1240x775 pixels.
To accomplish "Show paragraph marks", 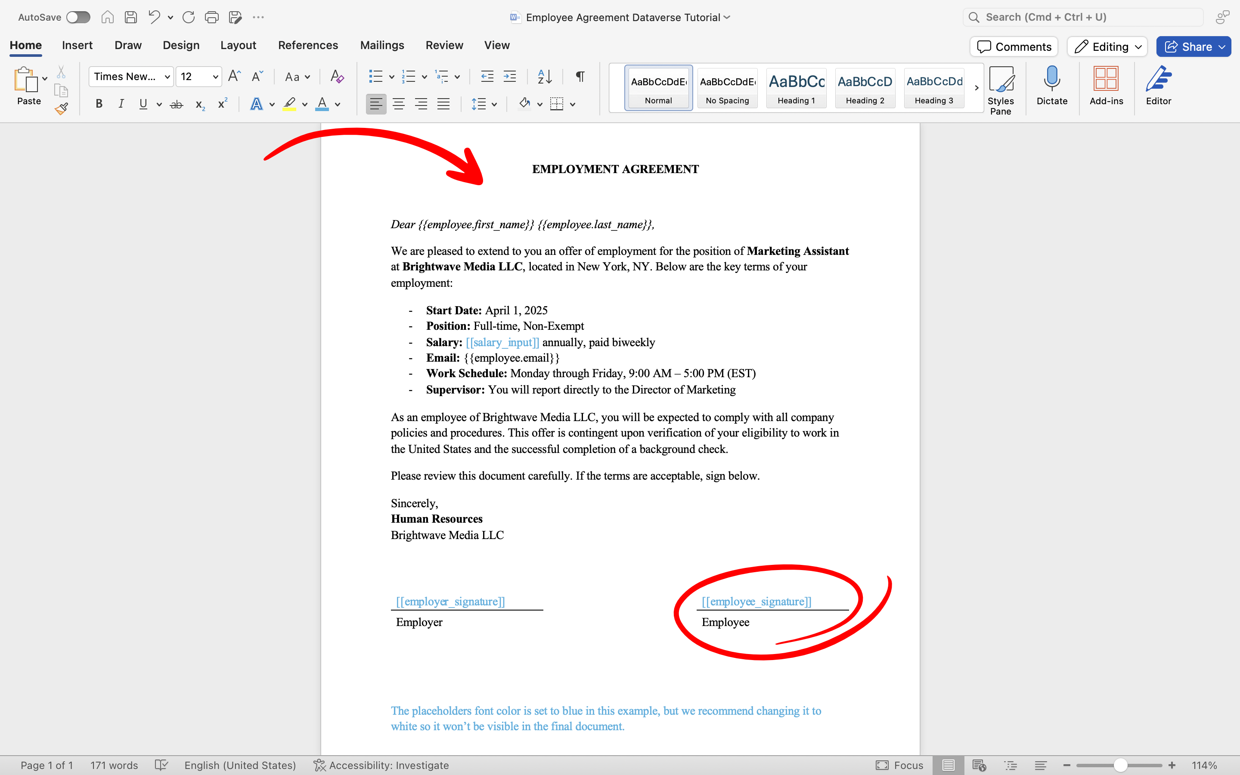I will point(579,76).
